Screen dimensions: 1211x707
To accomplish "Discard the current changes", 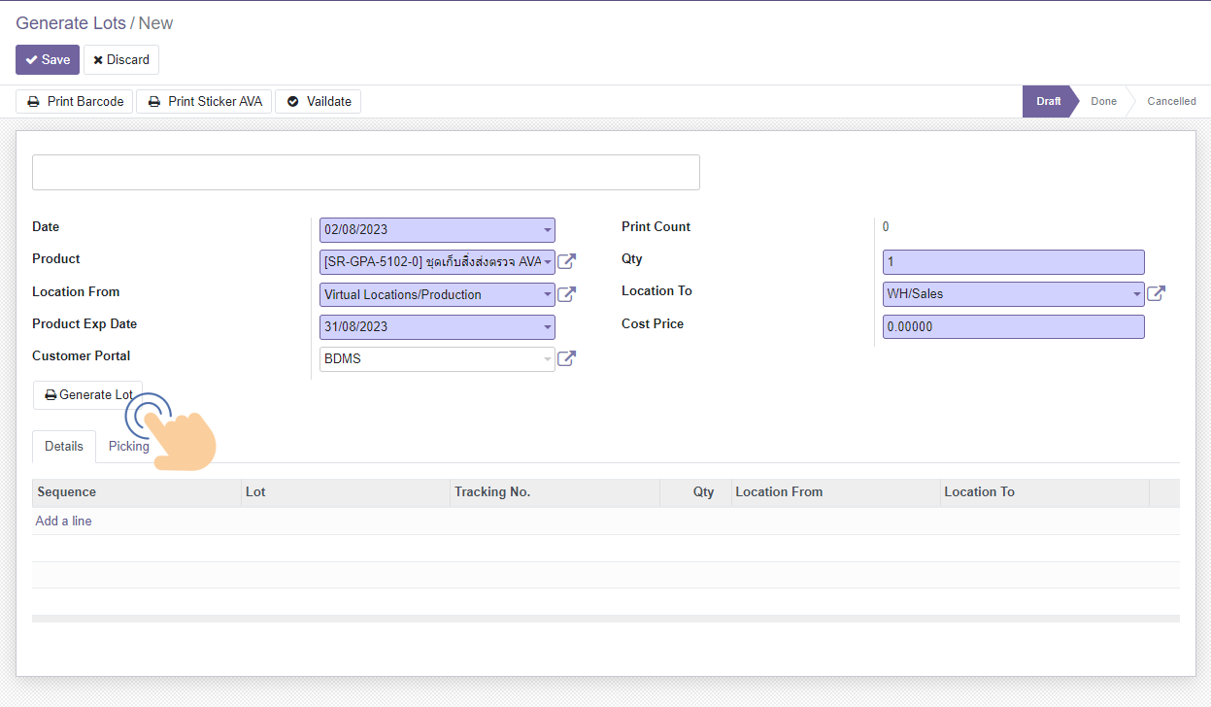I will (x=121, y=59).
